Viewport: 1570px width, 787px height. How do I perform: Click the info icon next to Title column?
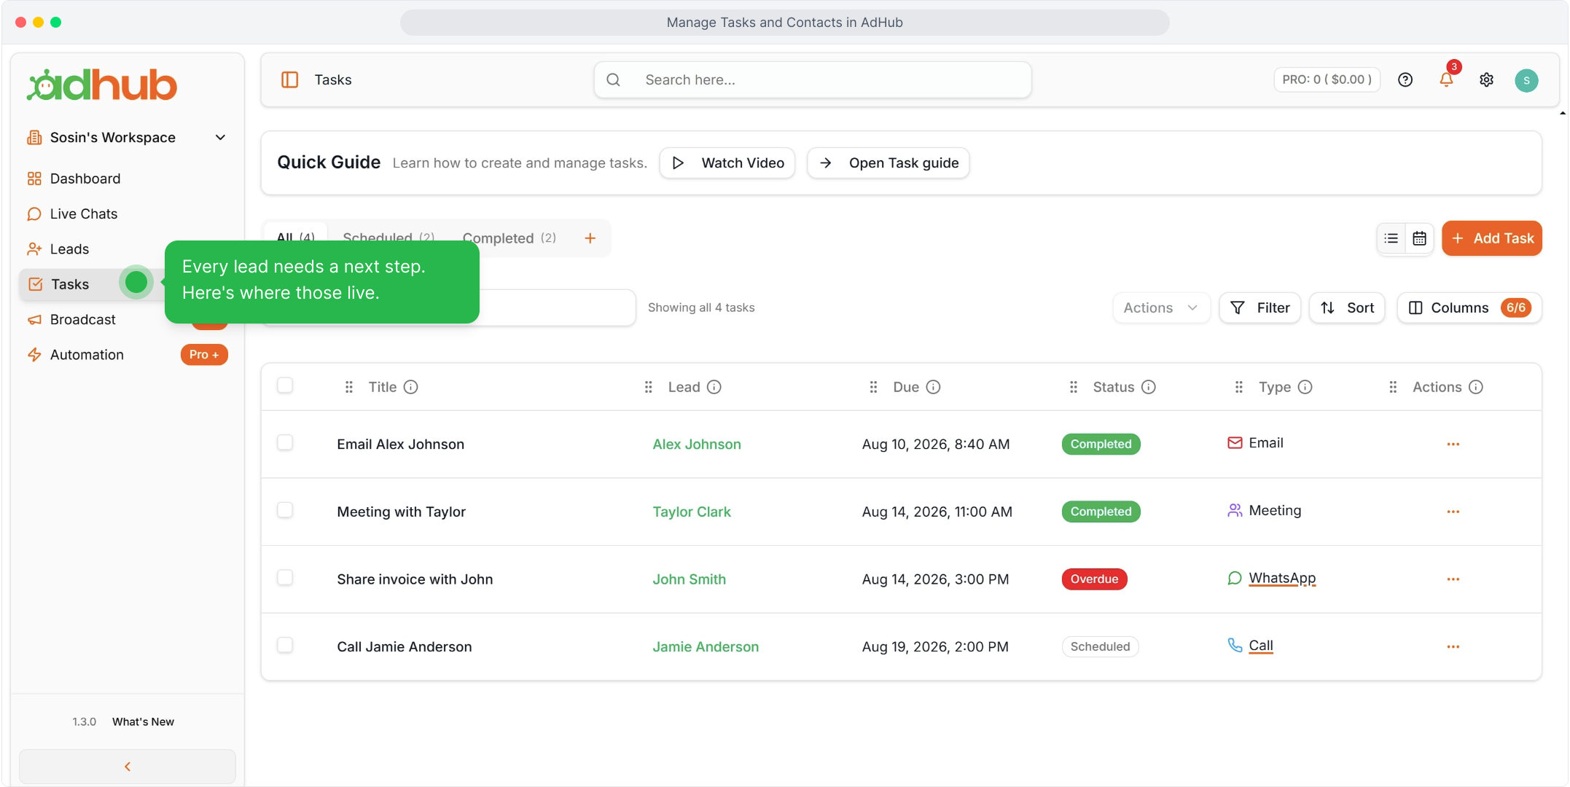point(411,387)
